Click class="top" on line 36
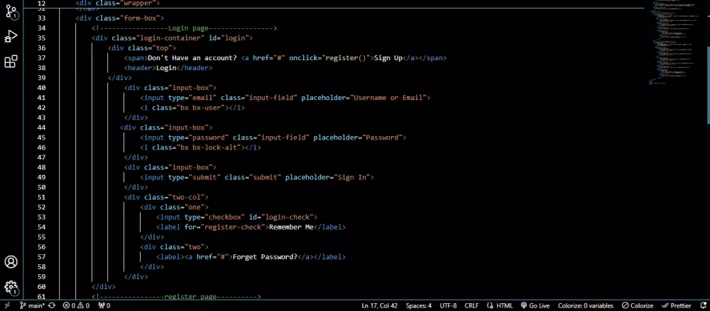The height and width of the screenshot is (311, 710). click(150, 48)
